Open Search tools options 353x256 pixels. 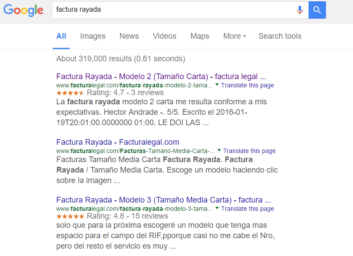[280, 36]
